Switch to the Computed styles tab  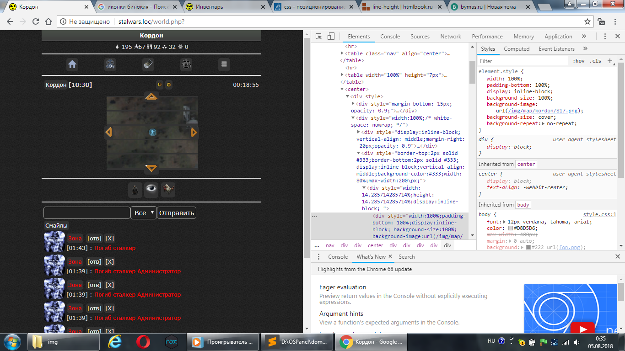pyautogui.click(x=517, y=49)
